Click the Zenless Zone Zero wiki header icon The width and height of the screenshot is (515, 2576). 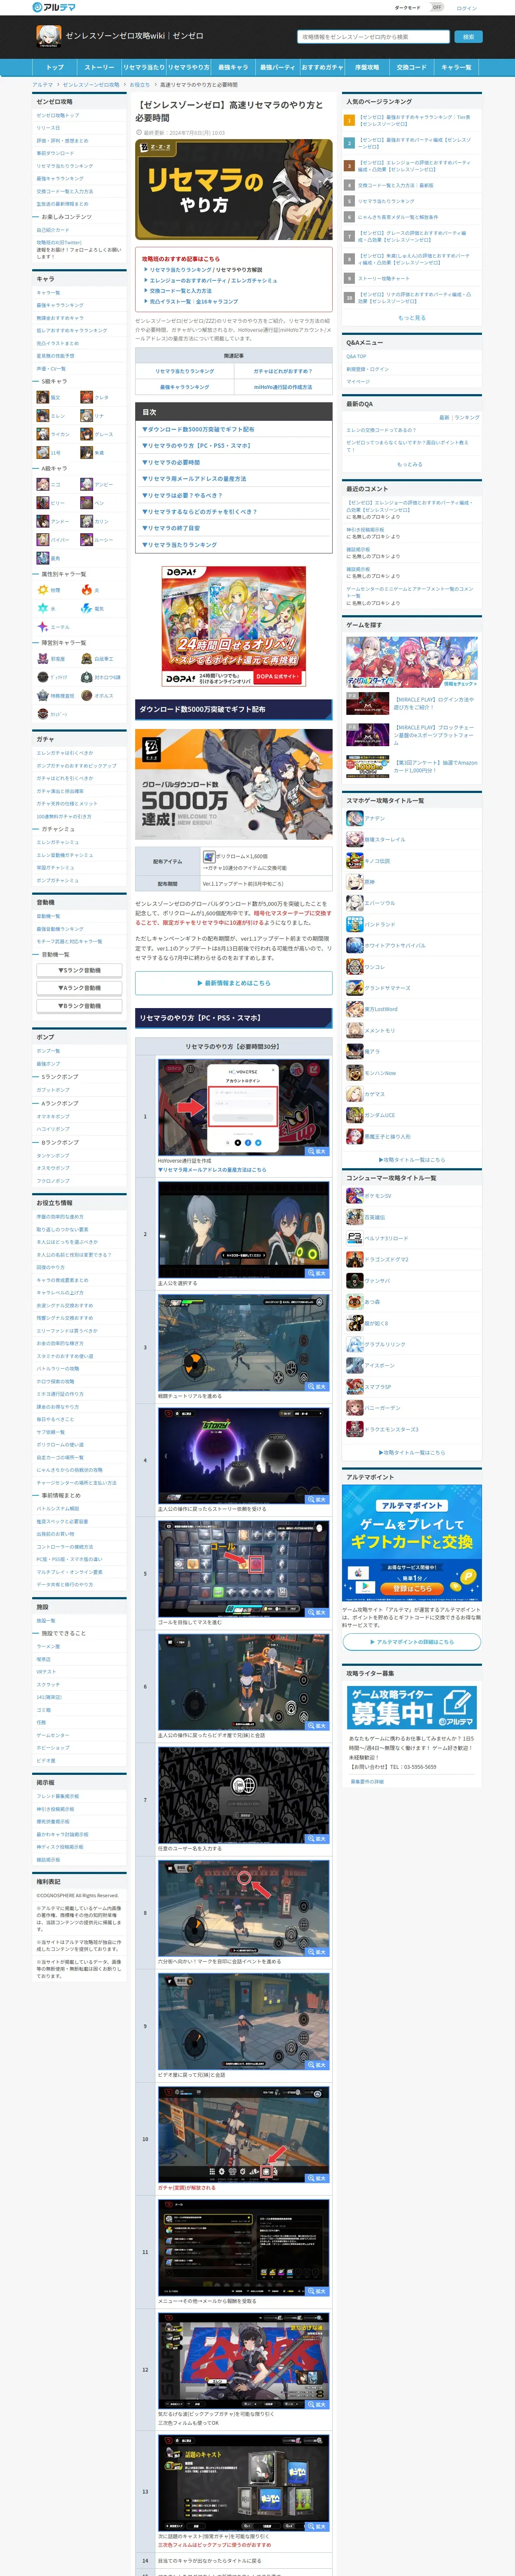pyautogui.click(x=48, y=37)
